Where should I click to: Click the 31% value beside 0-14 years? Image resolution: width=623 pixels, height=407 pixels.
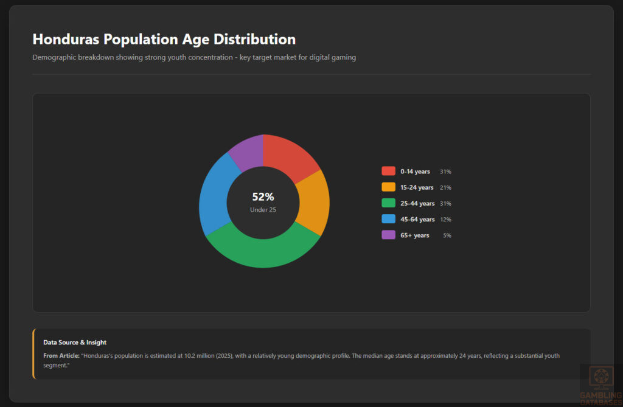point(447,172)
